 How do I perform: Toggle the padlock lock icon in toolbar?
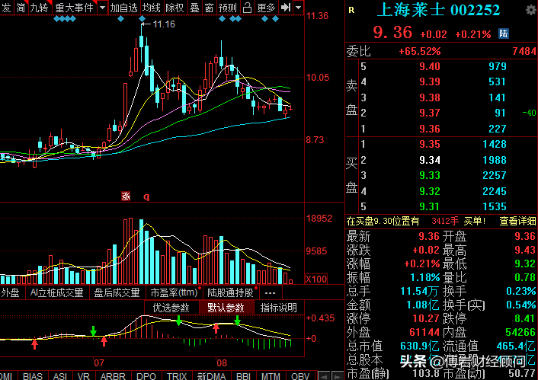(x=247, y=8)
